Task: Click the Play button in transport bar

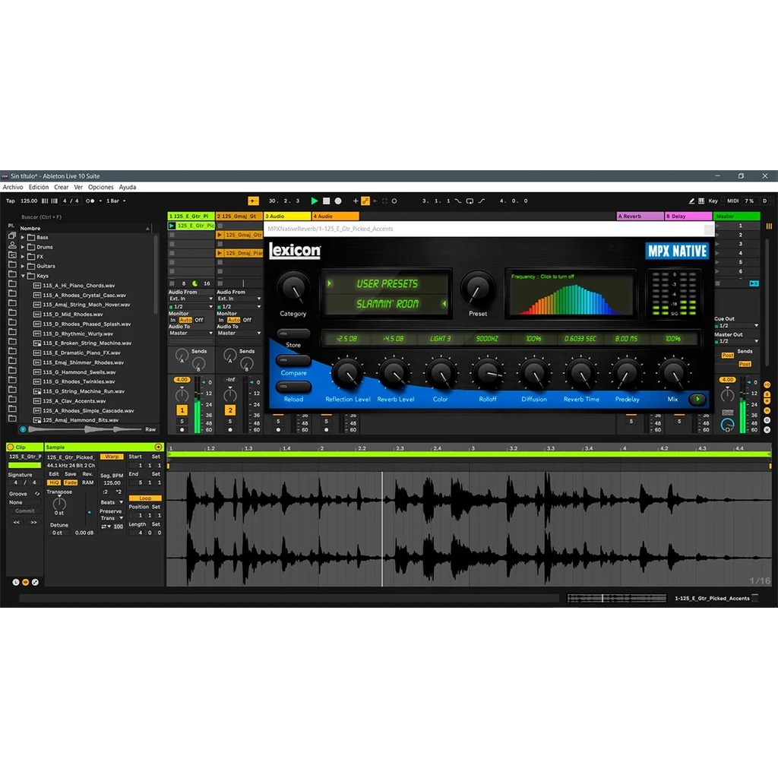Action: tap(314, 201)
